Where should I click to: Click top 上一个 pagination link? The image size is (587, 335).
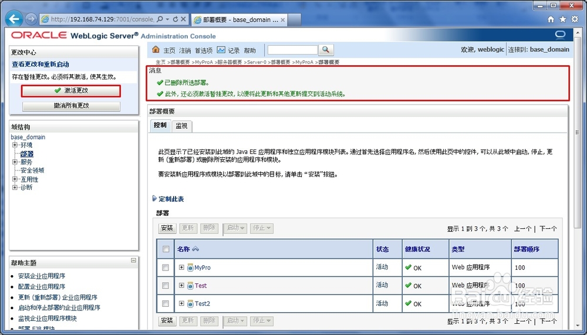[522, 229]
